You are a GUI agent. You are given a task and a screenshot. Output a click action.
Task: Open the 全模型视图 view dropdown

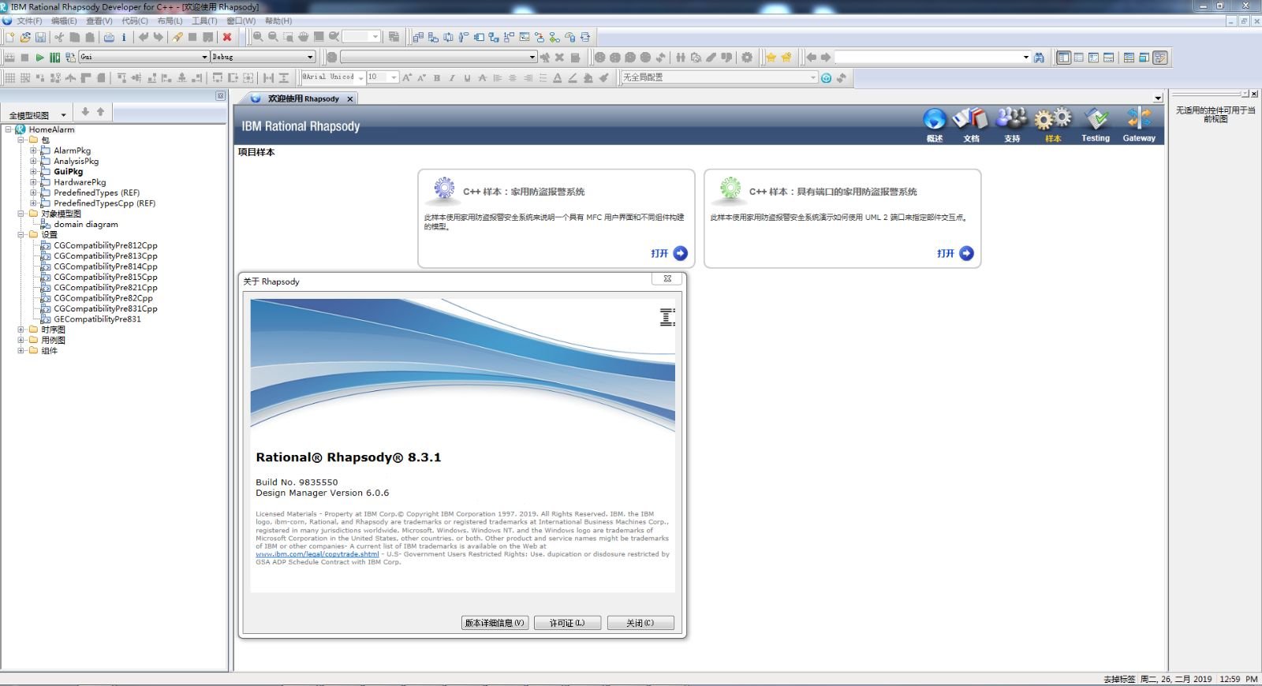(63, 115)
